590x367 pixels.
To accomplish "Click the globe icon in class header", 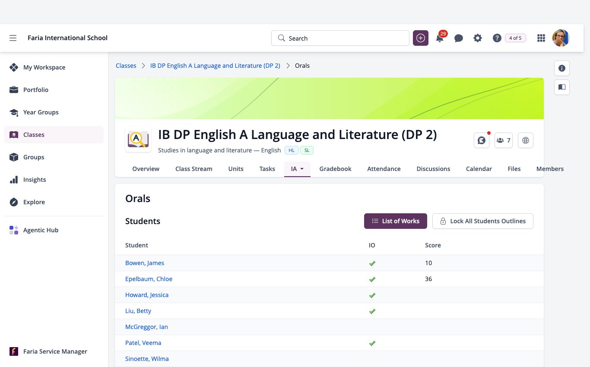I will click(x=526, y=140).
